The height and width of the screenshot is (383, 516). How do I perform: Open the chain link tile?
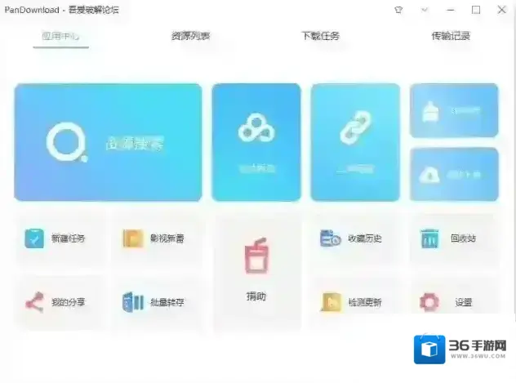355,142
